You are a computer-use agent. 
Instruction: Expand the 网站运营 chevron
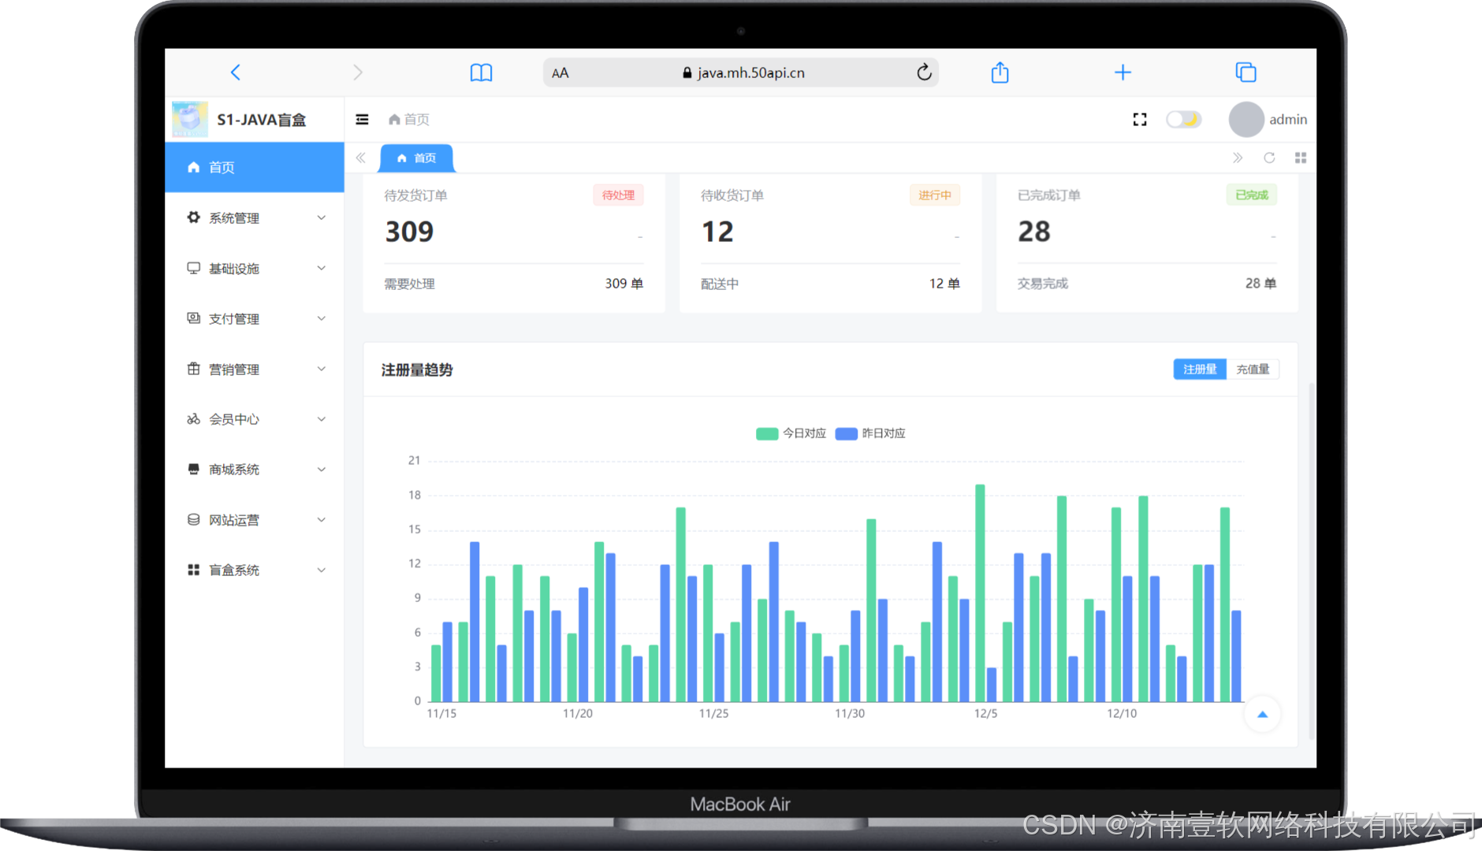(322, 520)
